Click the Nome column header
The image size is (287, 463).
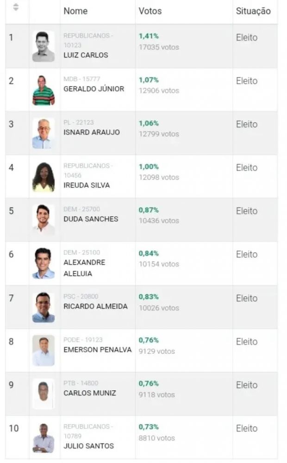tap(75, 11)
